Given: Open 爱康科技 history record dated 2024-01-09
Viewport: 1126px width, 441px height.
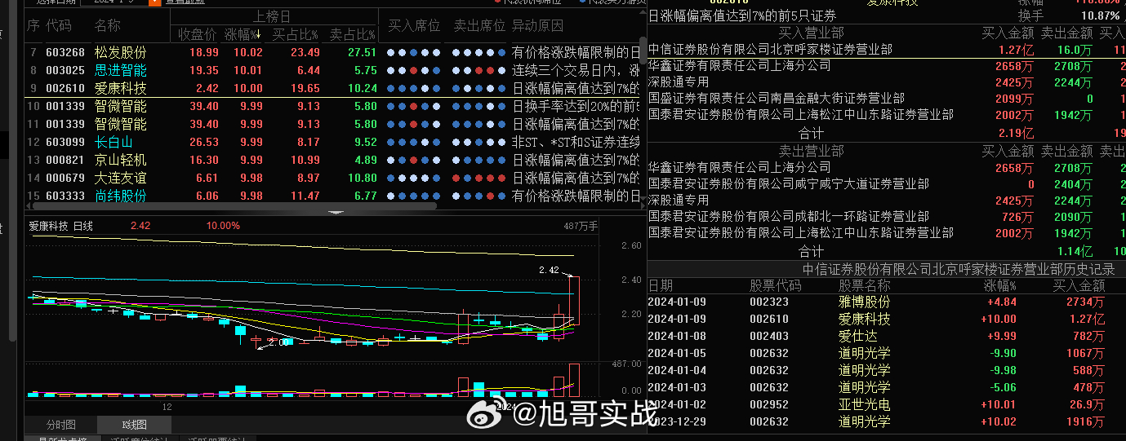Looking at the screenshot, I should 887,319.
